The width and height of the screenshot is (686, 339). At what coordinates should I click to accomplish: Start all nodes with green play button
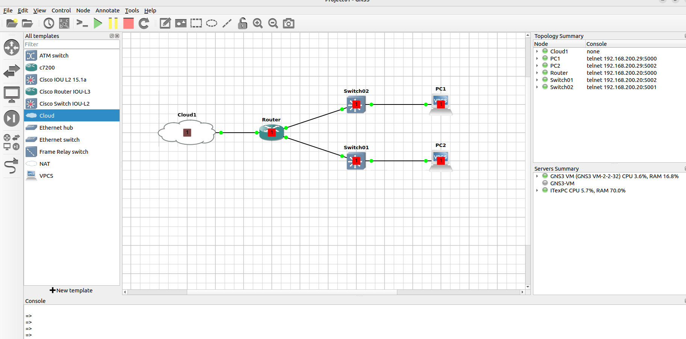(x=98, y=23)
